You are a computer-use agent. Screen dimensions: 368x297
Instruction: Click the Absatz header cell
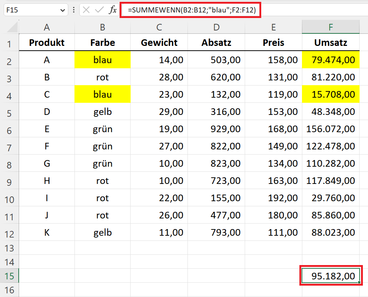click(216, 43)
